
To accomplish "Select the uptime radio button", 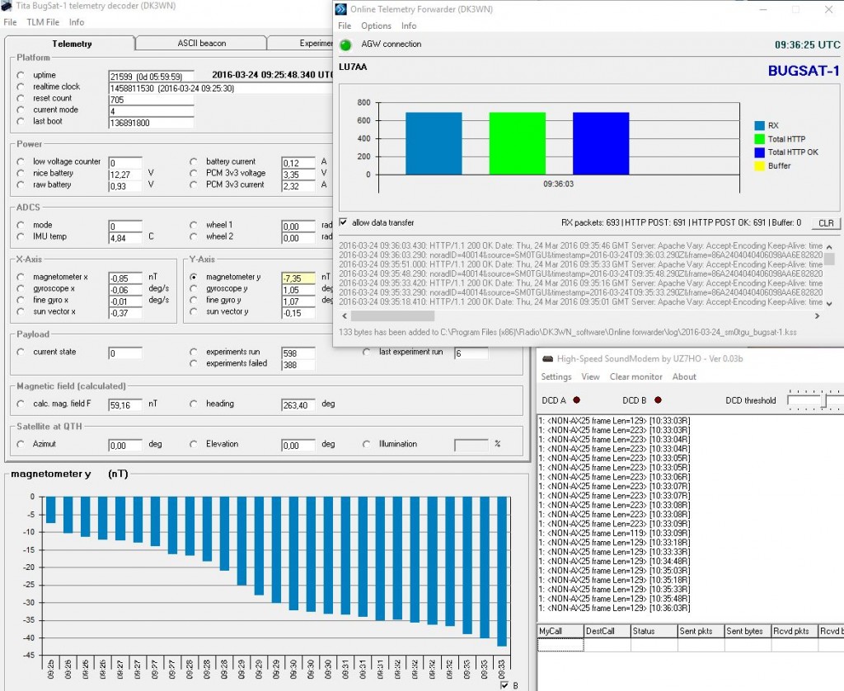I will click(x=21, y=75).
